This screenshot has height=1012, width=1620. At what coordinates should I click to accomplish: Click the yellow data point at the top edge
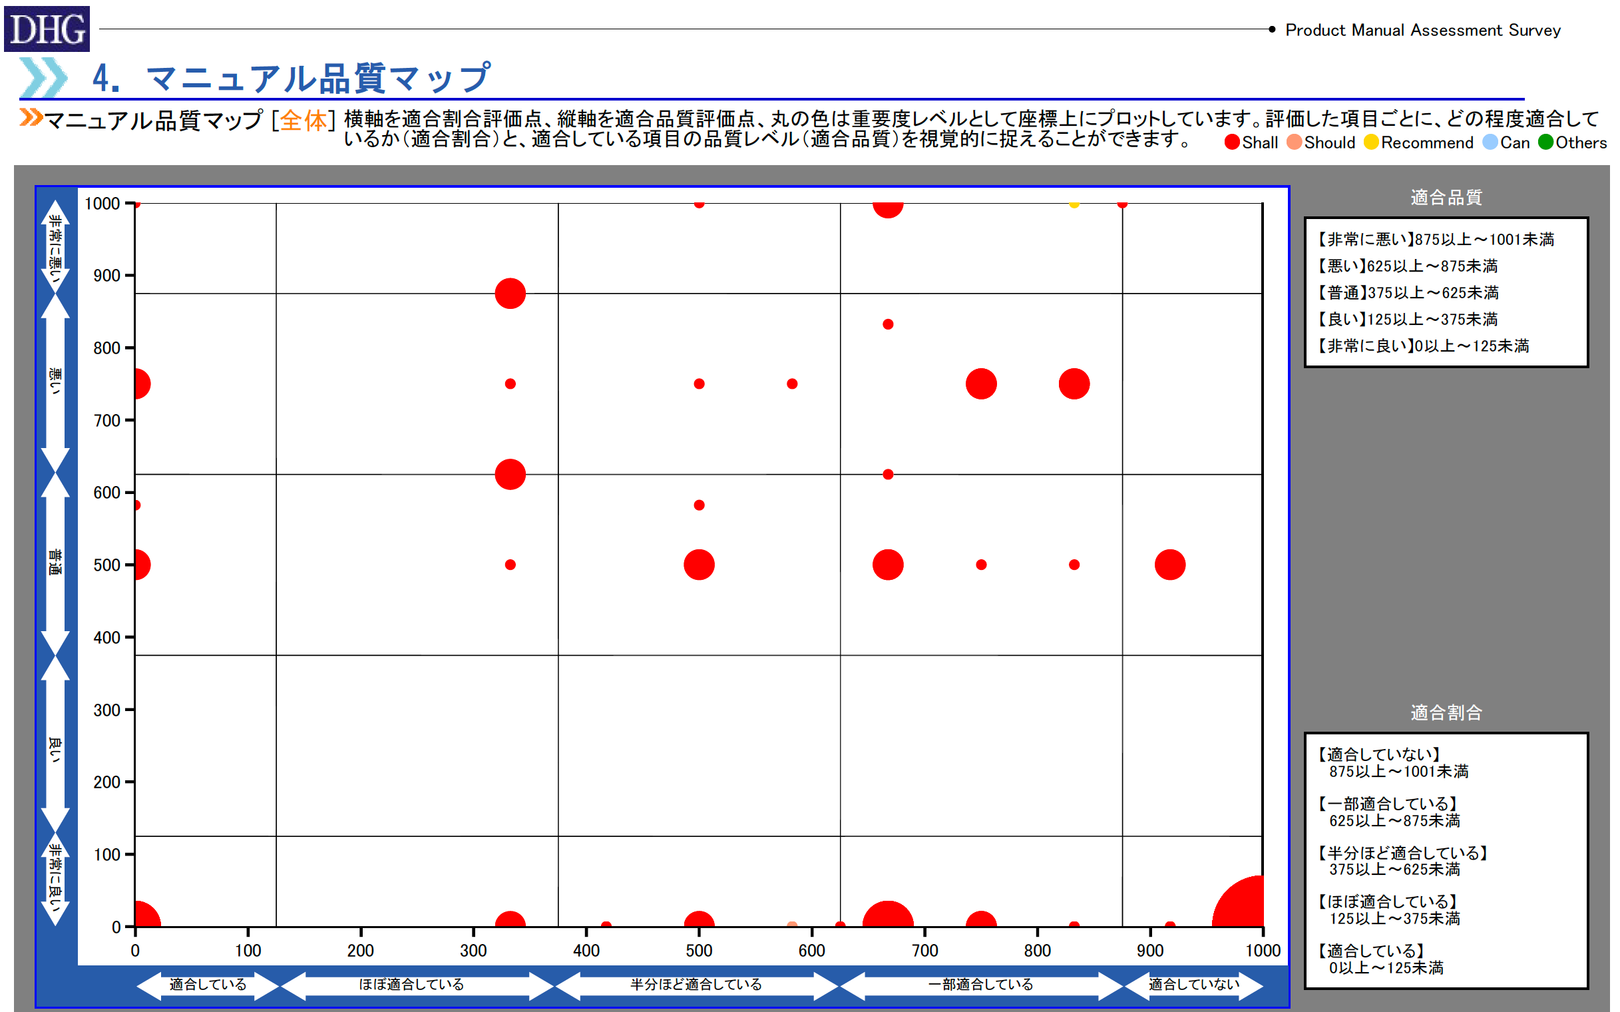click(1074, 204)
